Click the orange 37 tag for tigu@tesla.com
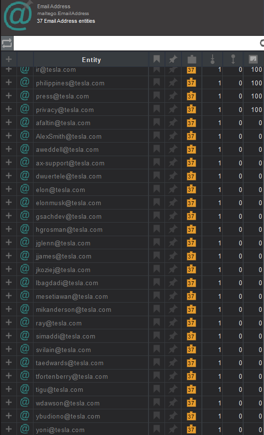 191,389
